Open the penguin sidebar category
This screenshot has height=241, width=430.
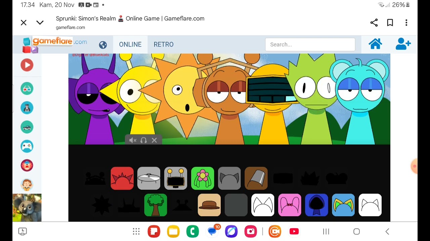27,108
